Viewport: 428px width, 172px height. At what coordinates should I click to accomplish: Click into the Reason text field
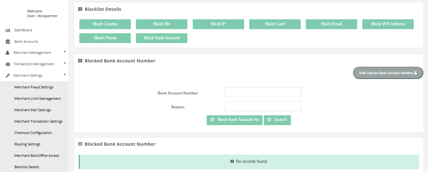click(263, 106)
